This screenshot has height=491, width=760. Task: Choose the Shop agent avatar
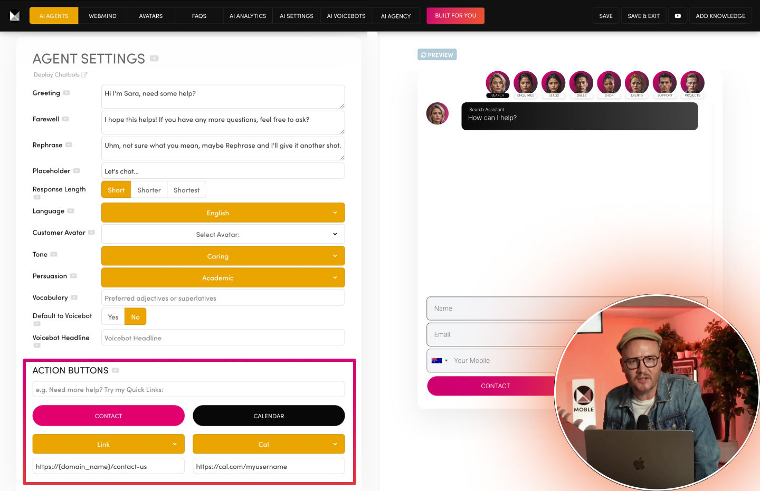pyautogui.click(x=609, y=83)
